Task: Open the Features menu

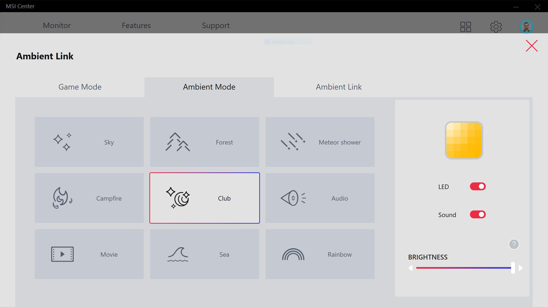Action: tap(136, 26)
